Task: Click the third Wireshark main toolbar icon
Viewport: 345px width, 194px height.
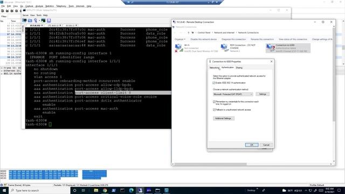Action: coord(12,11)
